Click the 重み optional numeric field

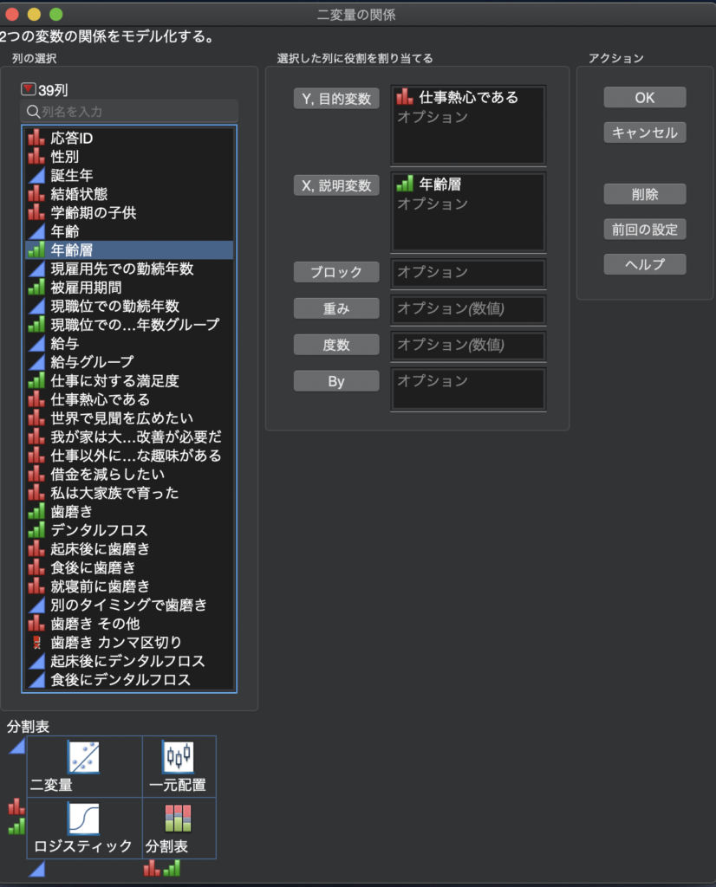(x=468, y=309)
